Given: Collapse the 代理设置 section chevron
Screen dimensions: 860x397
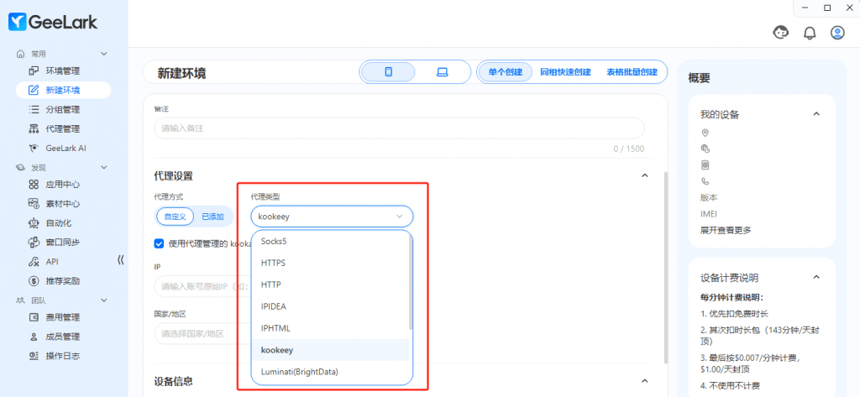Looking at the screenshot, I should pos(645,175).
